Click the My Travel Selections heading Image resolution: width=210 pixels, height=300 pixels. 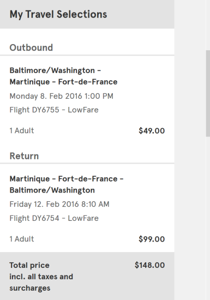point(58,15)
